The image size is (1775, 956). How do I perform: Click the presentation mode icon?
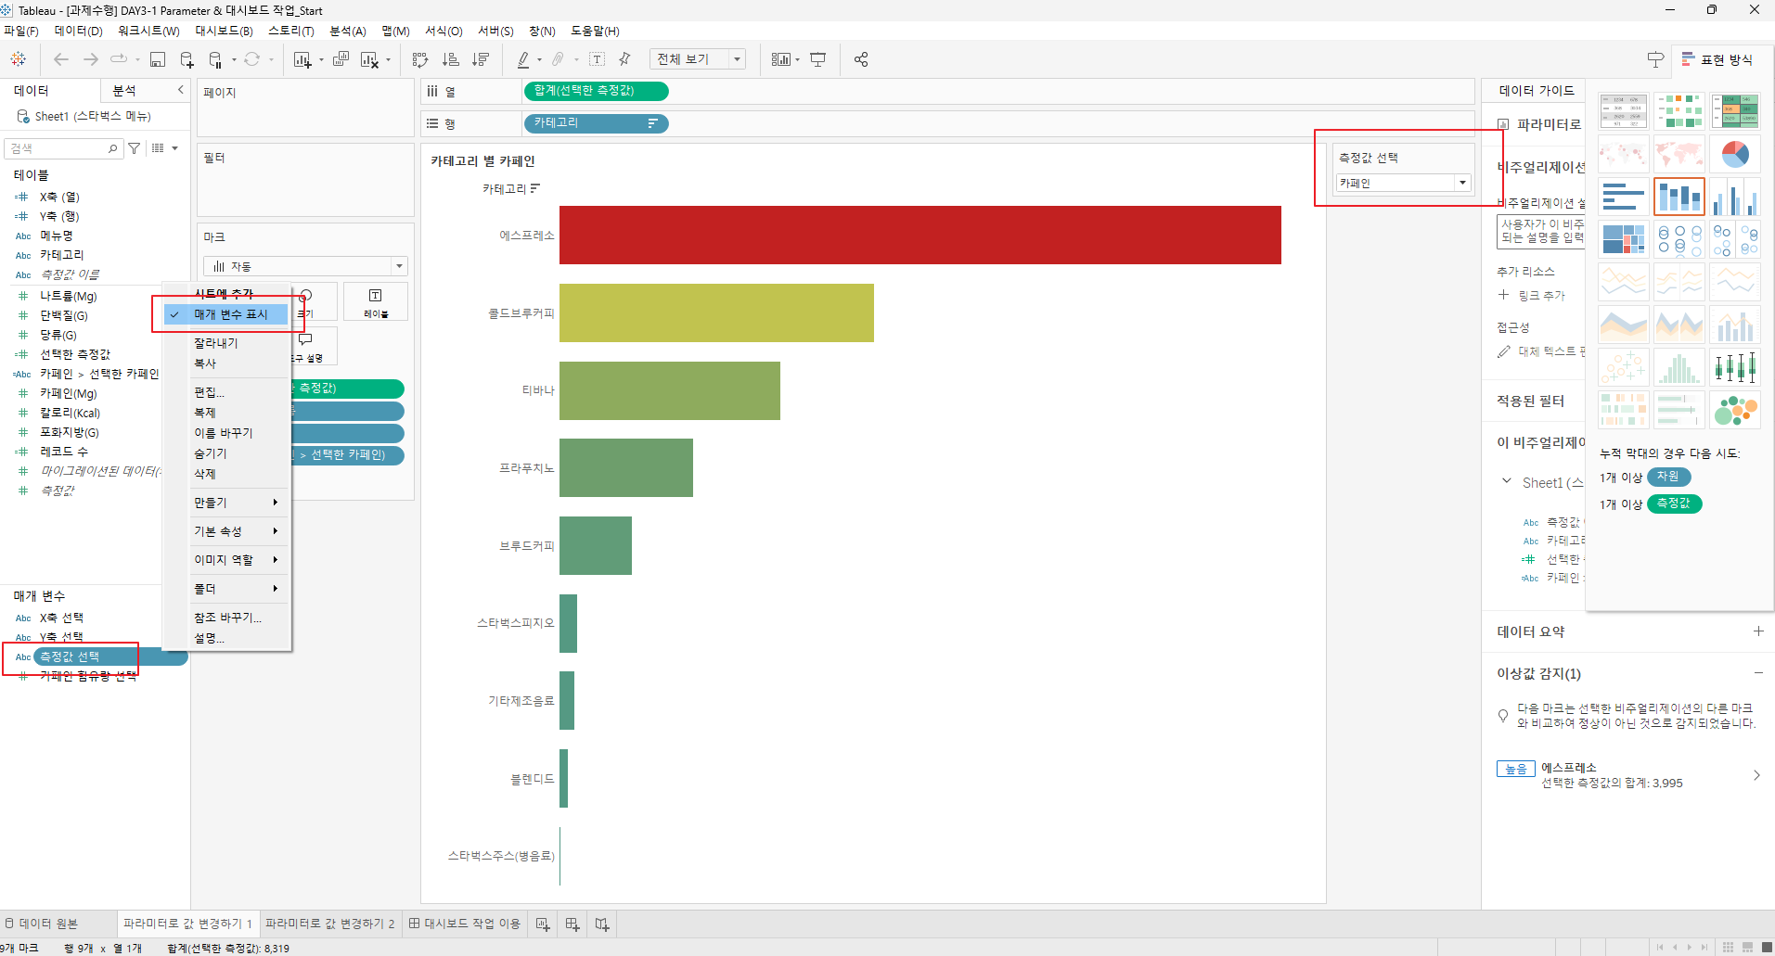817,59
